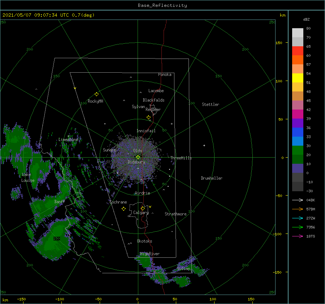Select the yellow diamond marker below RedDeer
Screen dimensions: 325x304
[148, 117]
